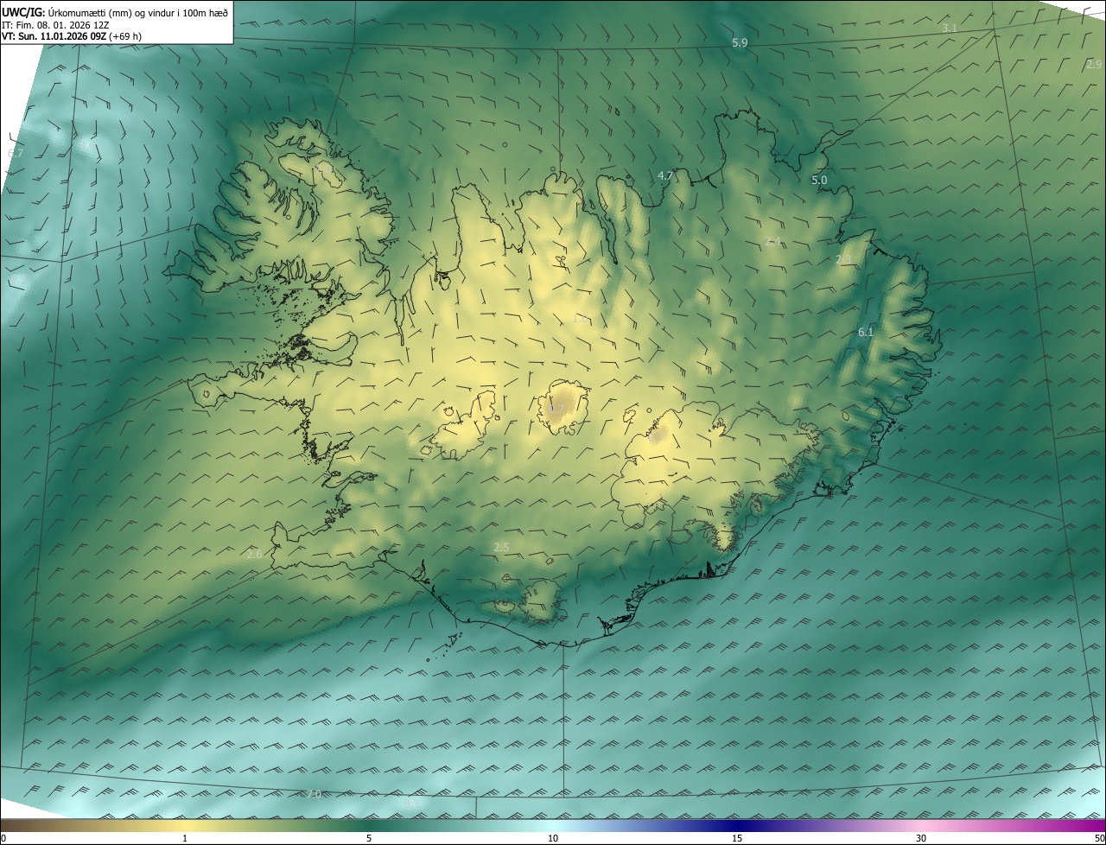
Task: Click the 2.5 value in south Iceland
Action: 501,547
